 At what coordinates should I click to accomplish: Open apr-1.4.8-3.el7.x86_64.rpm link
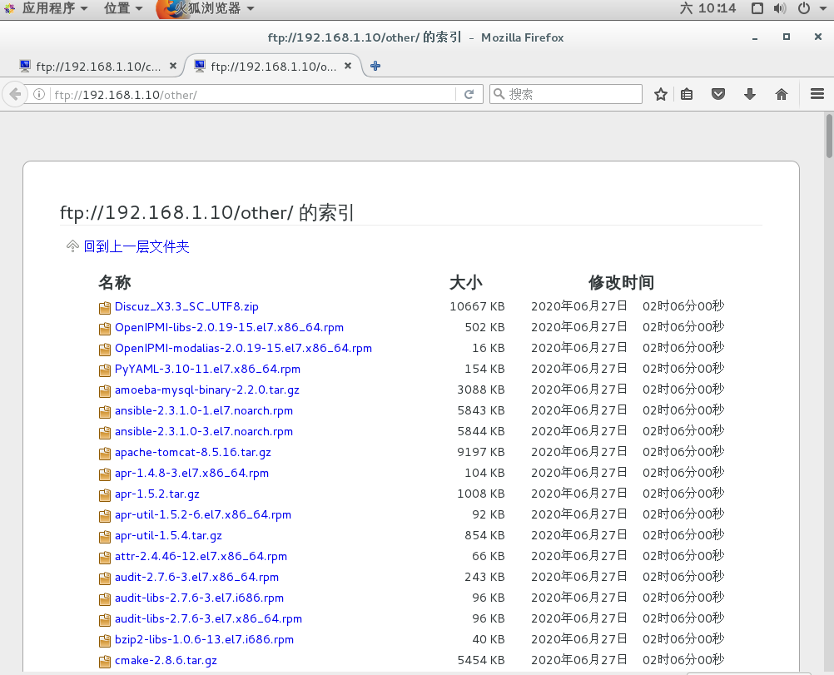192,473
